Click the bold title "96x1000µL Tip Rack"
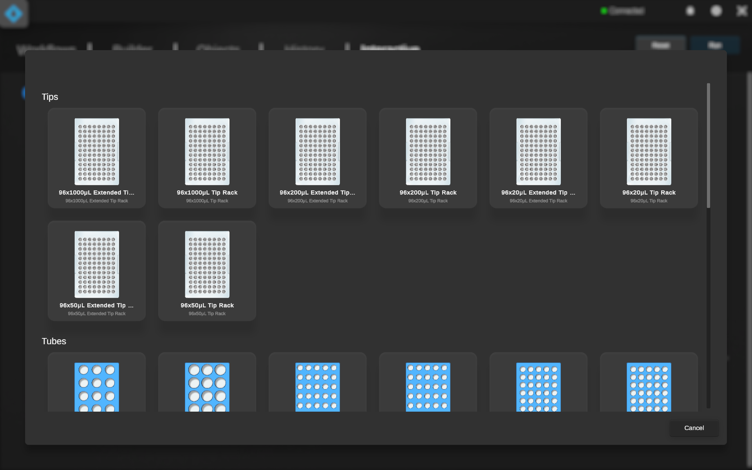The image size is (752, 470). pyautogui.click(x=207, y=193)
